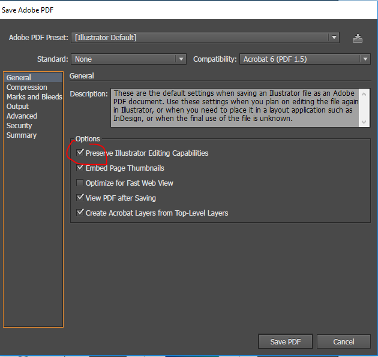Select the Compression category
This screenshot has width=378, height=357.
[33, 87]
